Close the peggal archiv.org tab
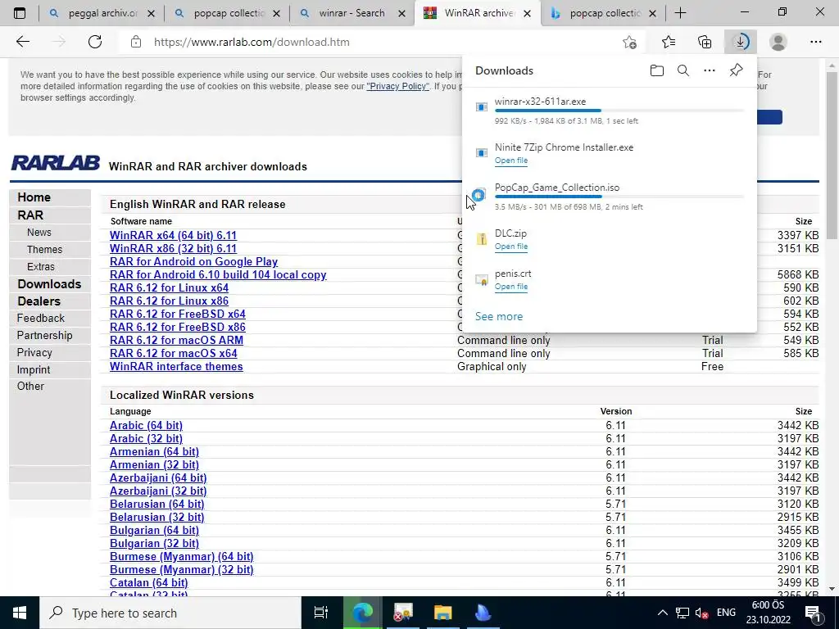The height and width of the screenshot is (629, 839). [151, 14]
